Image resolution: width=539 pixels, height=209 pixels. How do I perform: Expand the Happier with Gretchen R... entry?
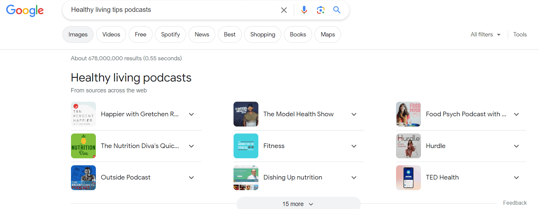coord(191,114)
